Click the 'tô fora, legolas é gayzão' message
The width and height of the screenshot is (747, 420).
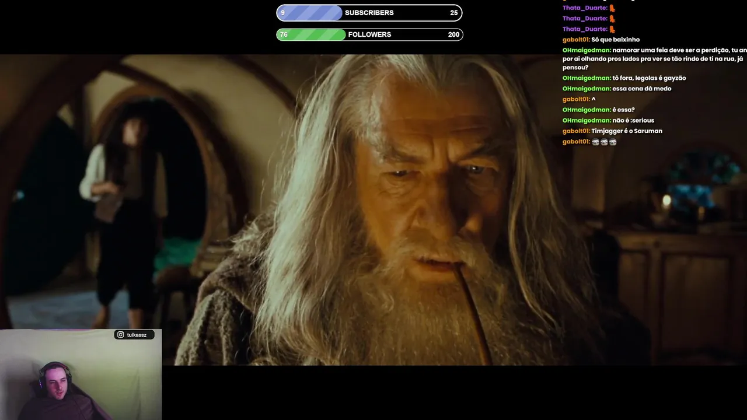click(649, 78)
